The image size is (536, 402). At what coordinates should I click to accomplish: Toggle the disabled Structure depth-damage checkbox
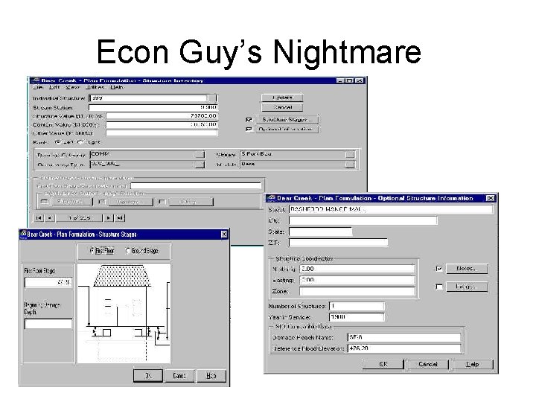(45, 202)
